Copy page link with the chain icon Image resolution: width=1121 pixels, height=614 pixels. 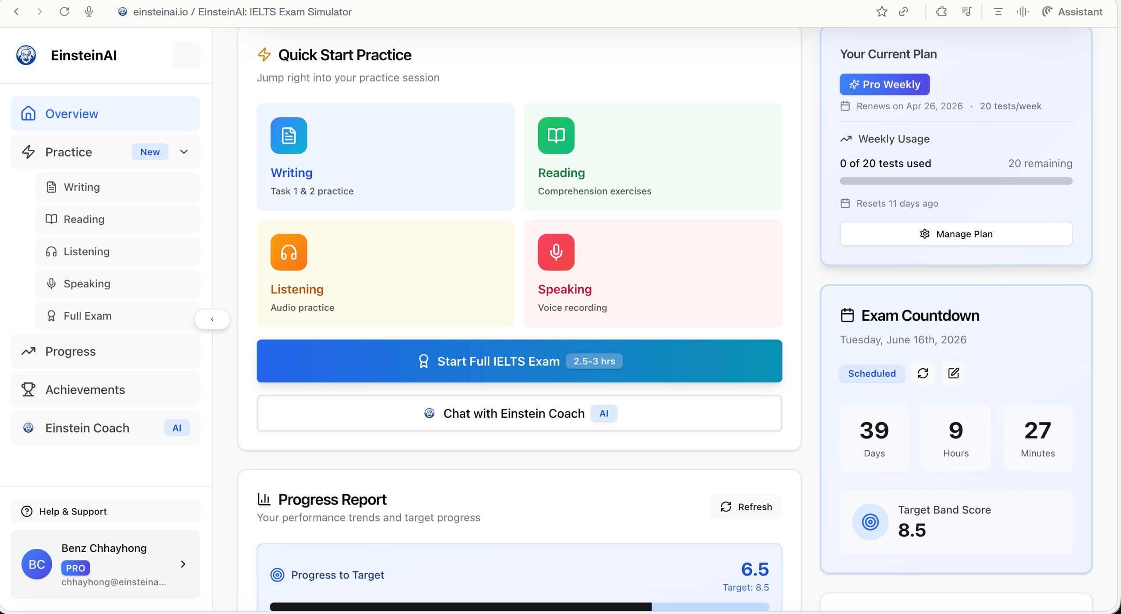(903, 12)
